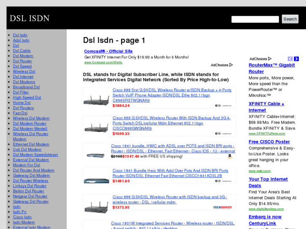The height and width of the screenshot is (229, 306).
Task: Open the Cisco 888 Srst router thumbnail
Action: (x=96, y=100)
